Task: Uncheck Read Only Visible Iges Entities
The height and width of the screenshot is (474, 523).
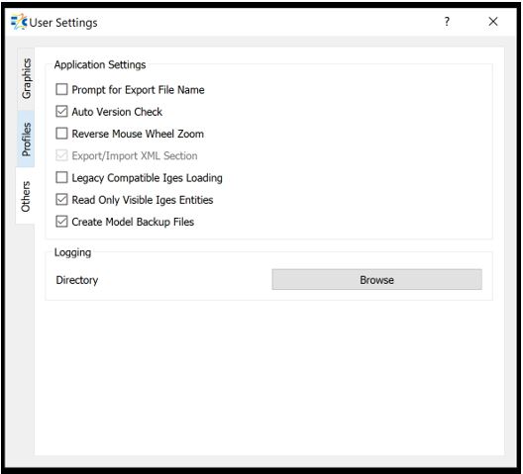Action: pyautogui.click(x=61, y=200)
